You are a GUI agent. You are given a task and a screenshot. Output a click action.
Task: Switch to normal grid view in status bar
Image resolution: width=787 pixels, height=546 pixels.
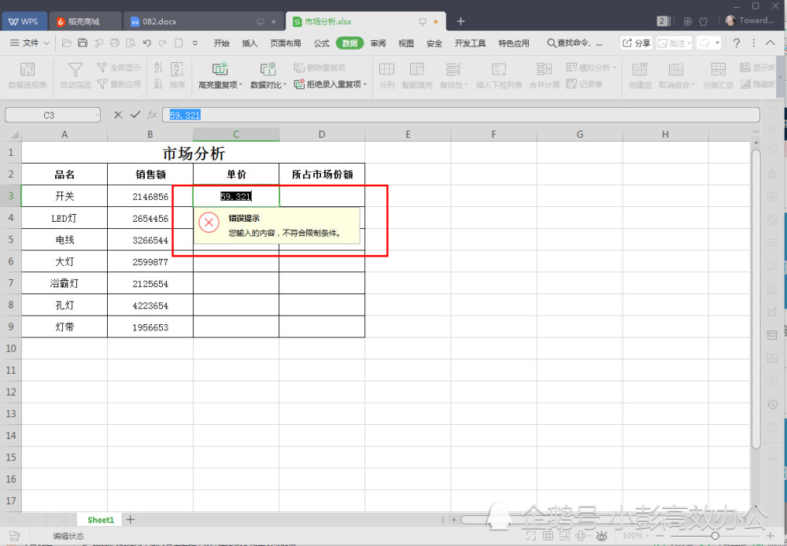coord(547,537)
